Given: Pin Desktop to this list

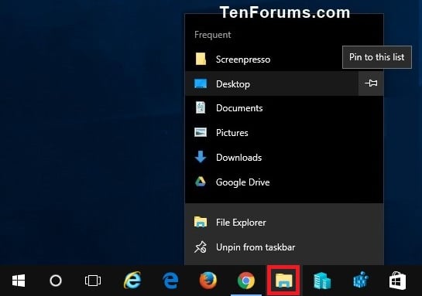Looking at the screenshot, I should coord(371,83).
